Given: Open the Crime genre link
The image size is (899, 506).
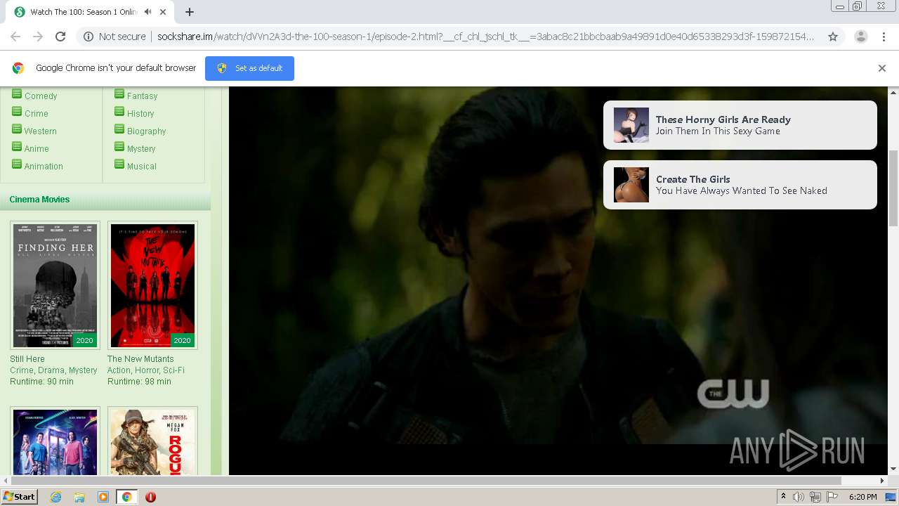Looking at the screenshot, I should pyautogui.click(x=37, y=114).
